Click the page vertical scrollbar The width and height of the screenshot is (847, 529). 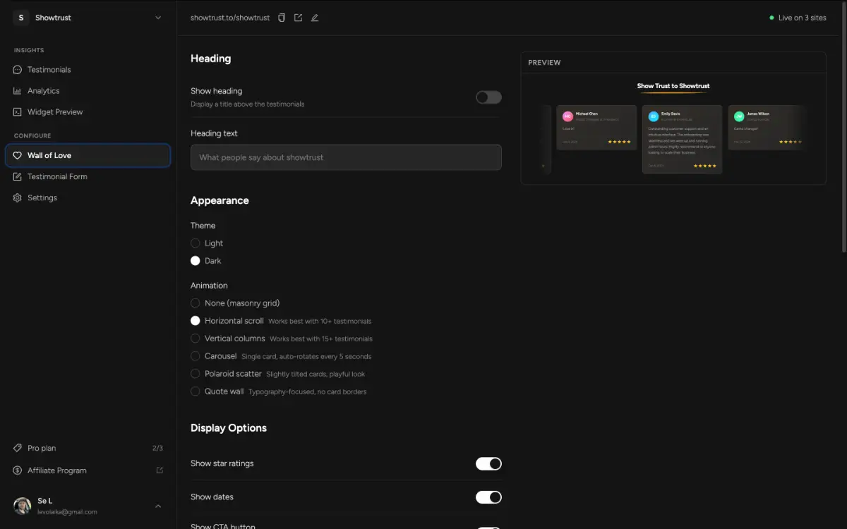(x=843, y=127)
